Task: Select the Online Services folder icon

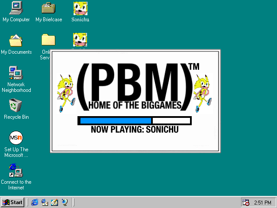Action: tap(48, 39)
